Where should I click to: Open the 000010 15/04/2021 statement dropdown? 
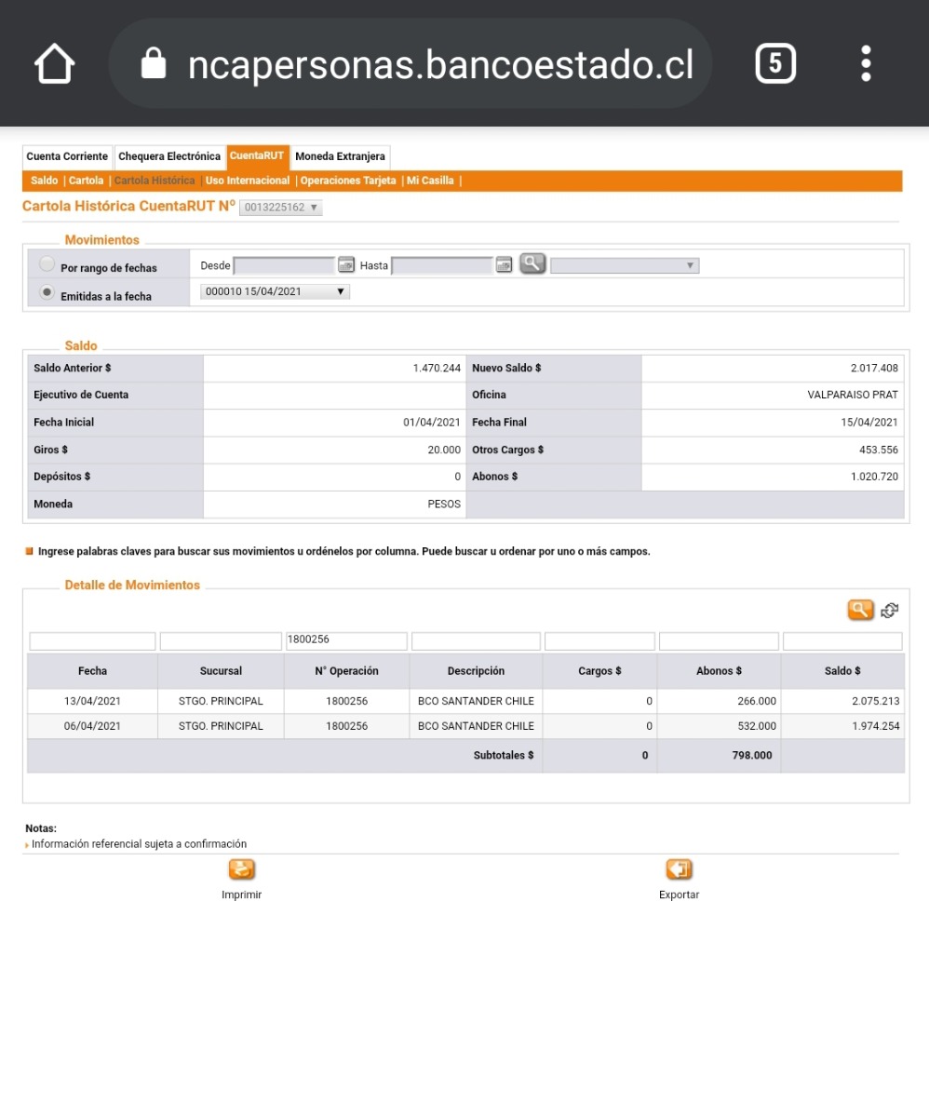276,291
